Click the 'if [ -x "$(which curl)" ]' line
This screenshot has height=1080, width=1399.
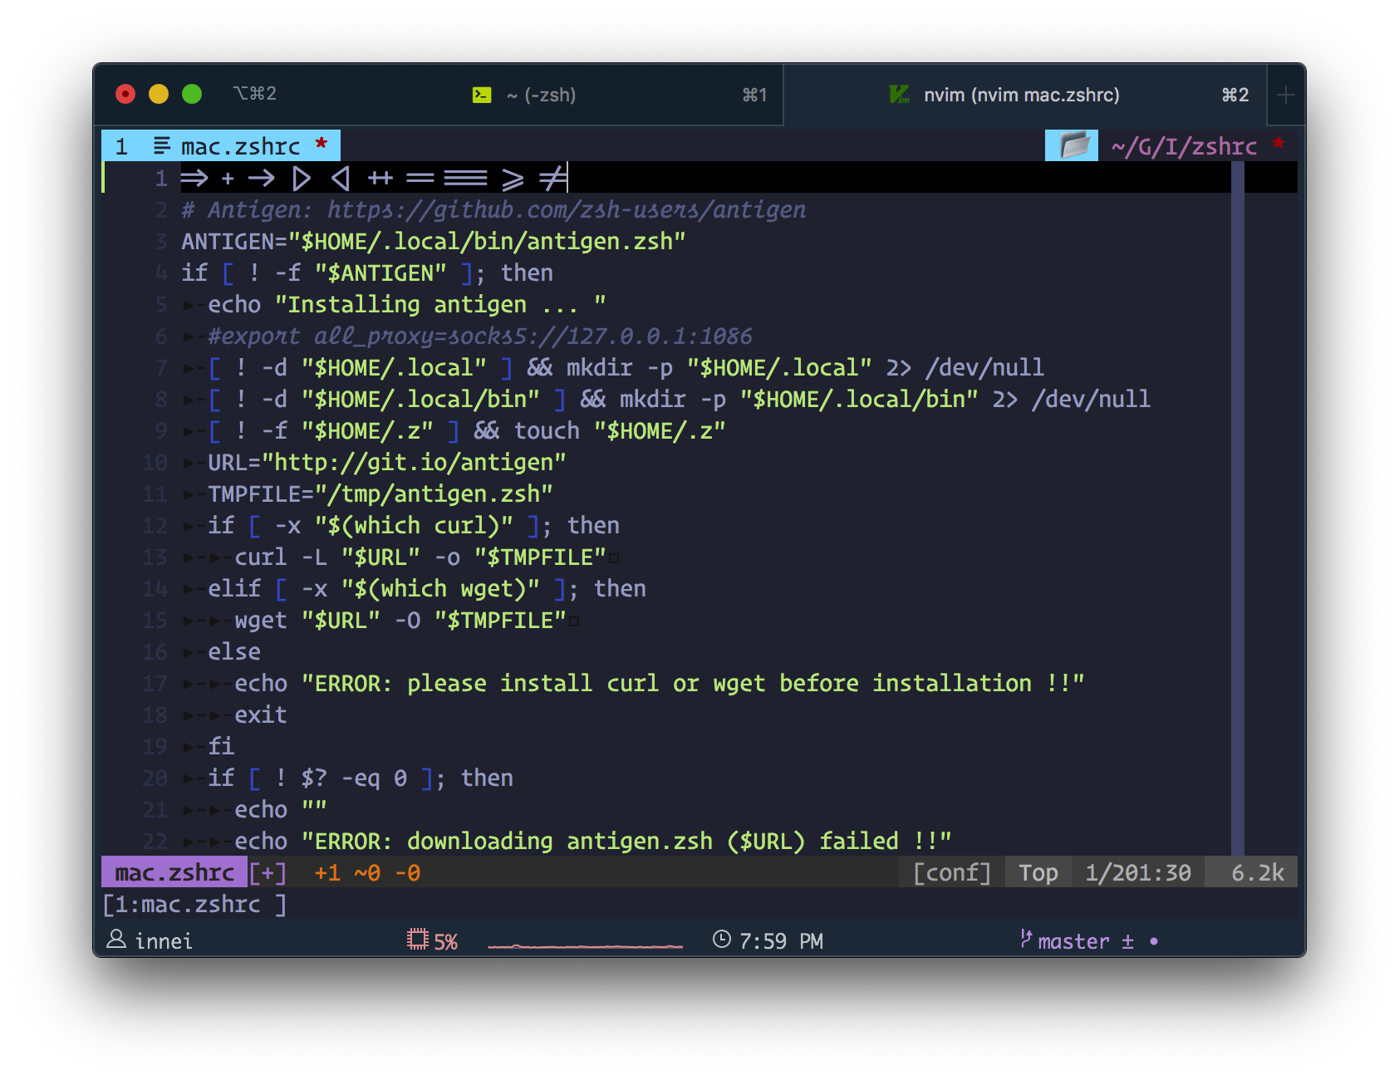[x=414, y=526]
